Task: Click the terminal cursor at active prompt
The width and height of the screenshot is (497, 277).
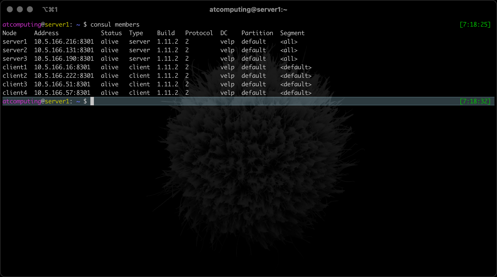Action: click(92, 101)
